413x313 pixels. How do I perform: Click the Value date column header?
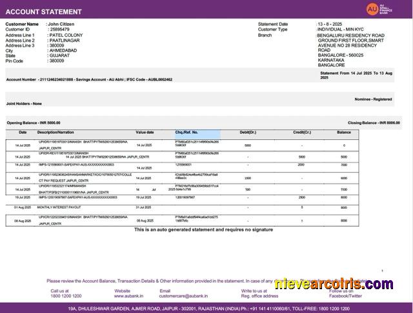[145, 132]
